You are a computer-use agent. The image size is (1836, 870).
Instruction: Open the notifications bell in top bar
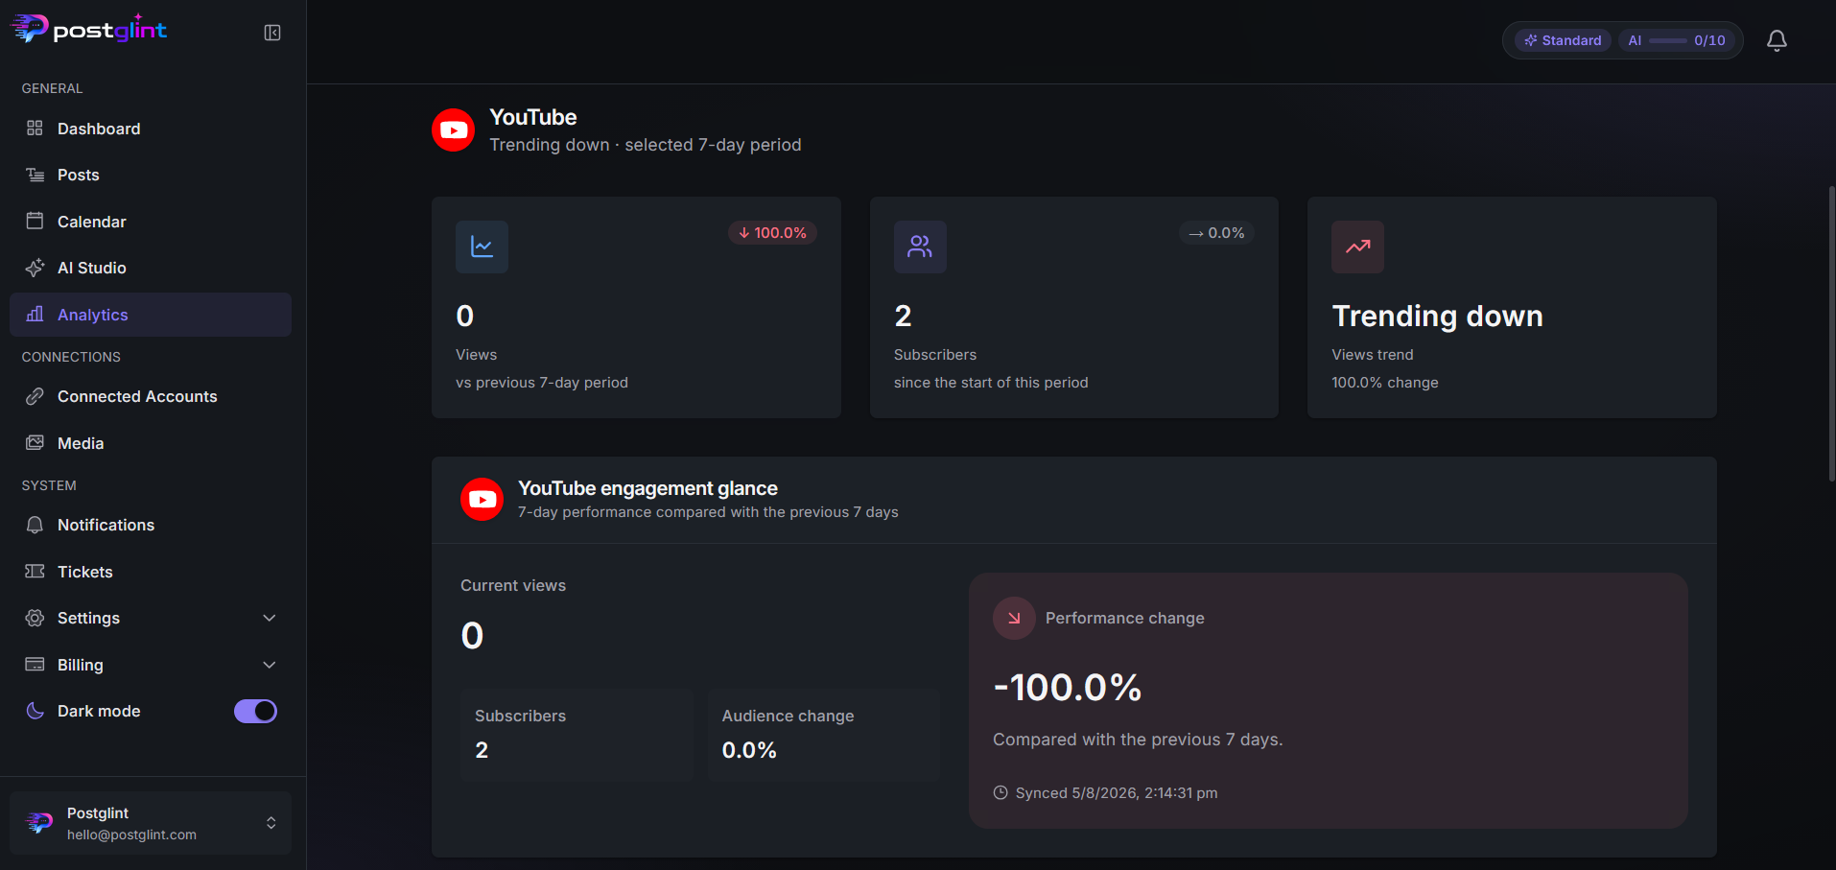[1777, 40]
